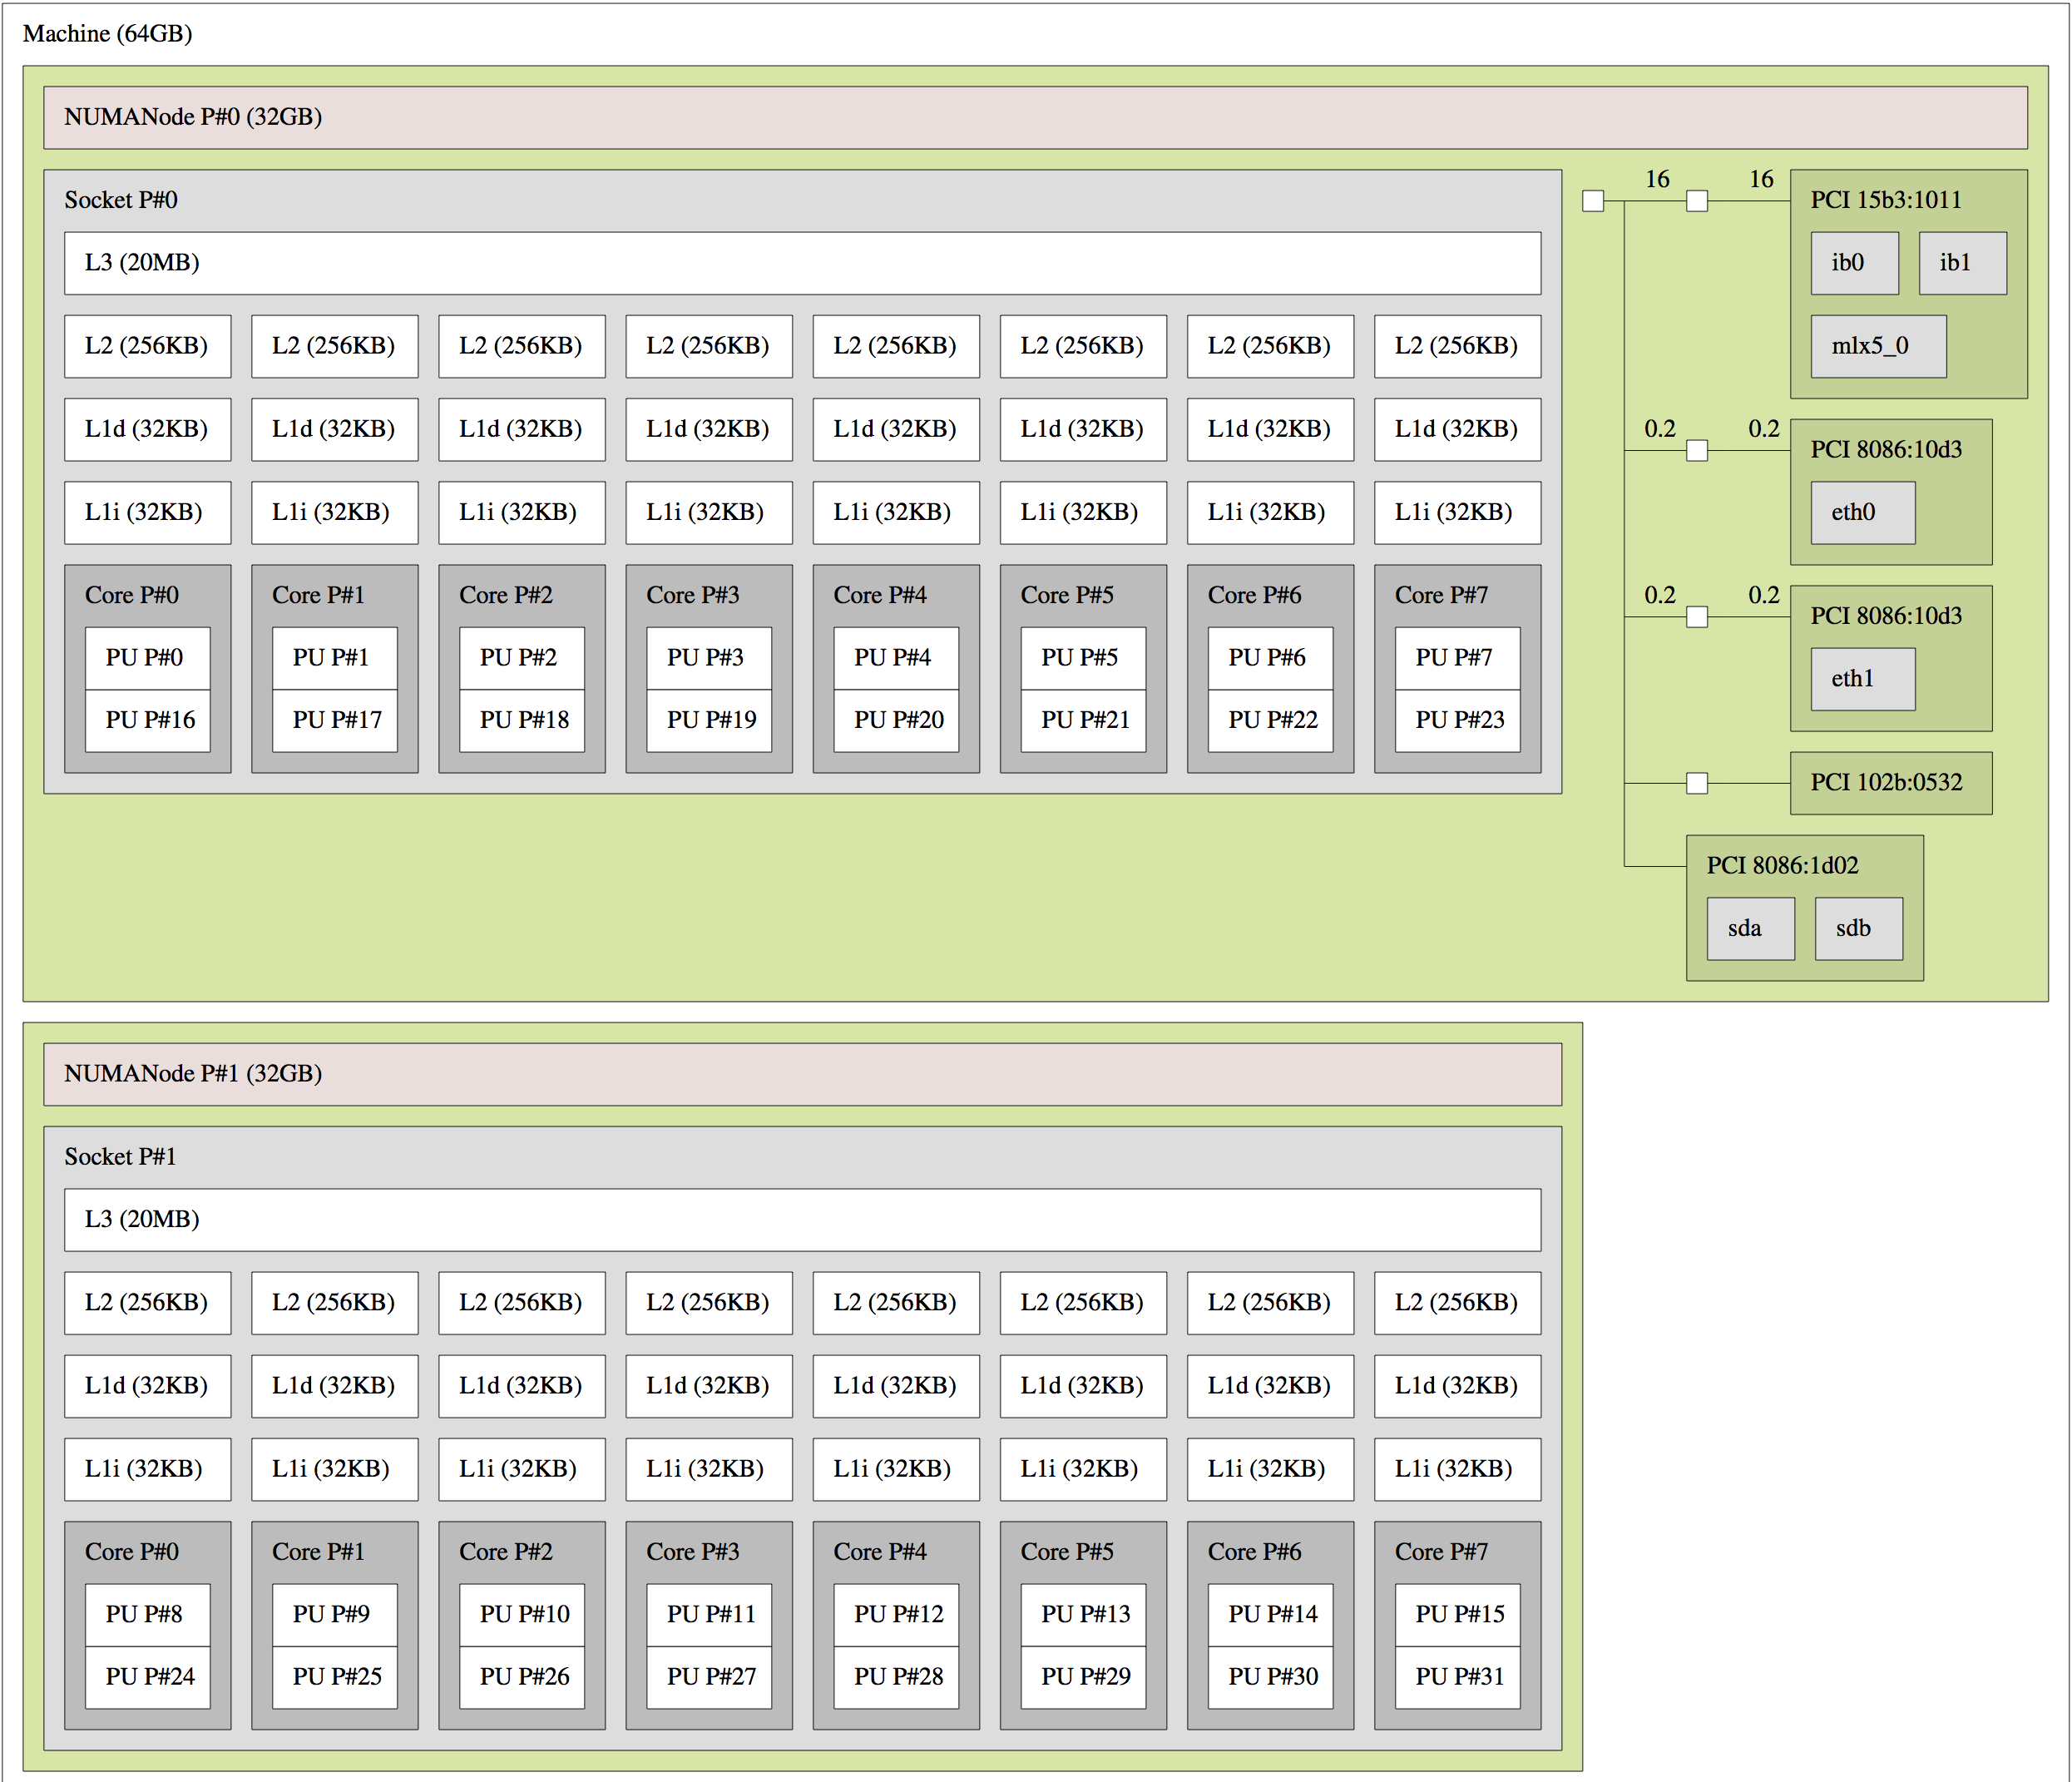Viewport: 2072px width, 1782px height.
Task: Click the bridge square before PCI 15b3:1011
Action: tap(1696, 201)
